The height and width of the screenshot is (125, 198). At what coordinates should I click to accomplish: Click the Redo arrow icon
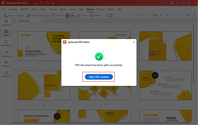[x=67, y=3]
